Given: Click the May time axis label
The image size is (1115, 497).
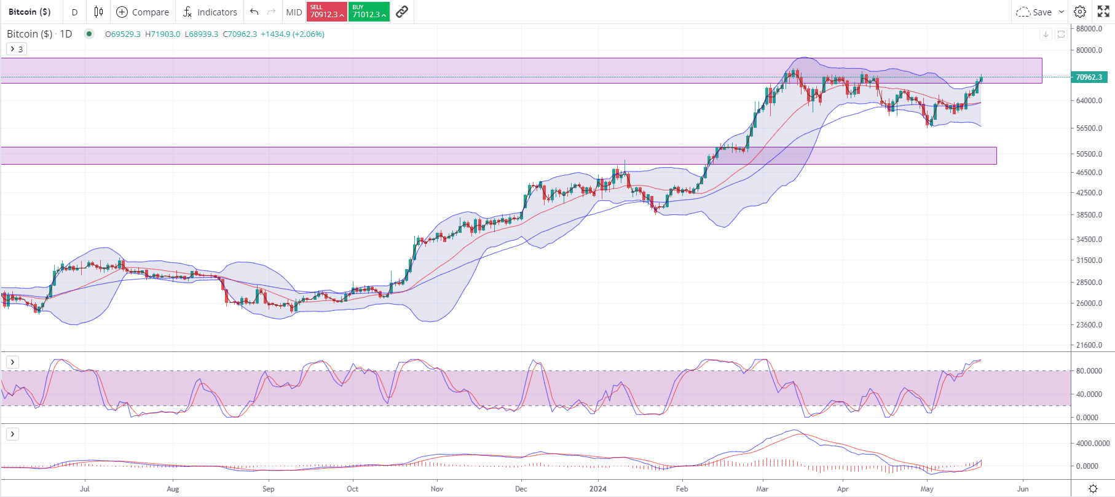Looking at the screenshot, I should point(927,489).
